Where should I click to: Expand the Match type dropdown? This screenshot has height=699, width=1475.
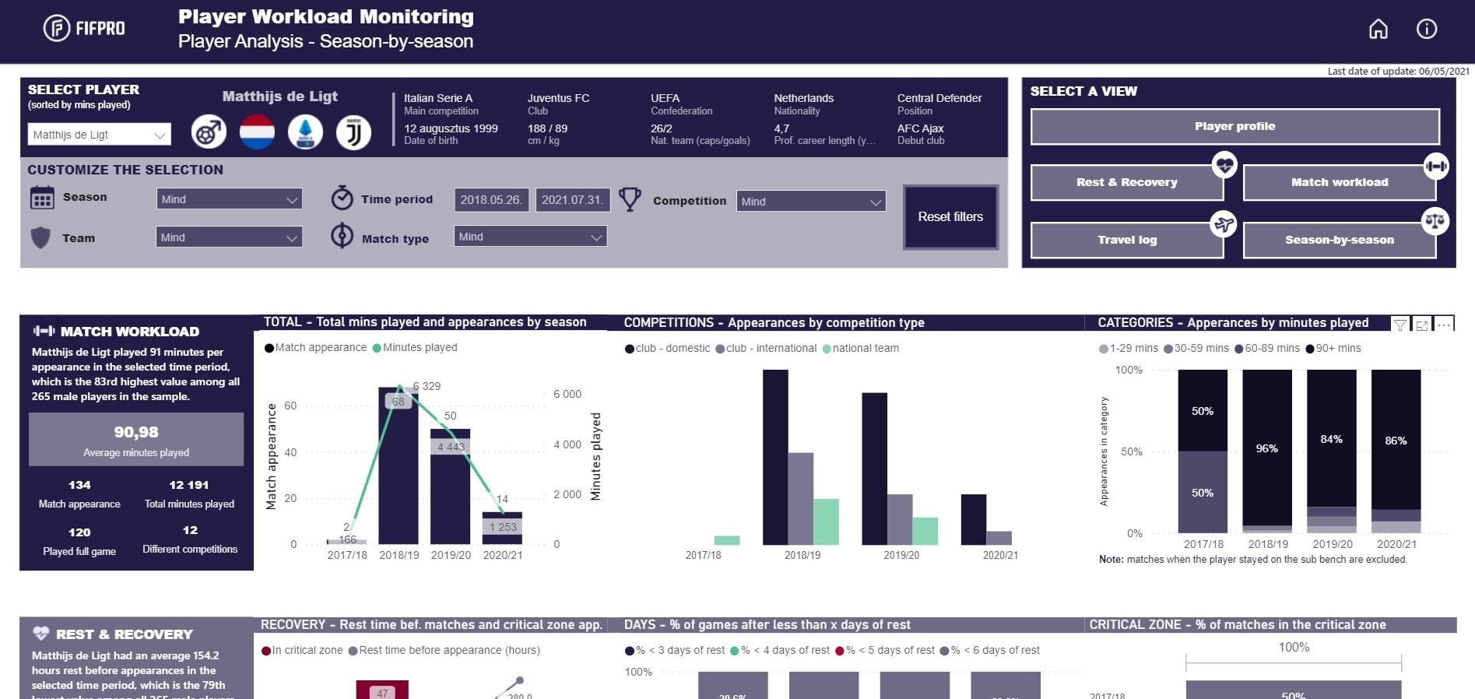pos(530,237)
